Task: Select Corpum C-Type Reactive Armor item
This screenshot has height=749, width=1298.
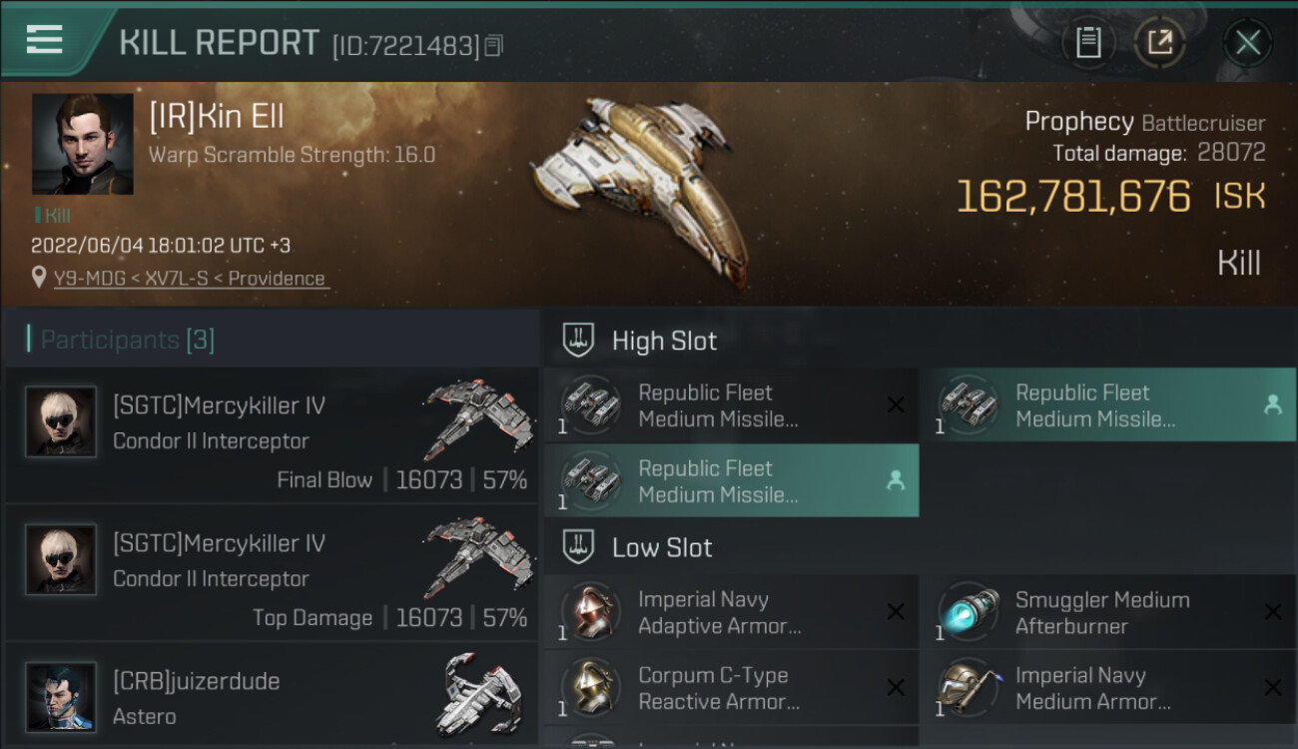Action: tap(731, 688)
